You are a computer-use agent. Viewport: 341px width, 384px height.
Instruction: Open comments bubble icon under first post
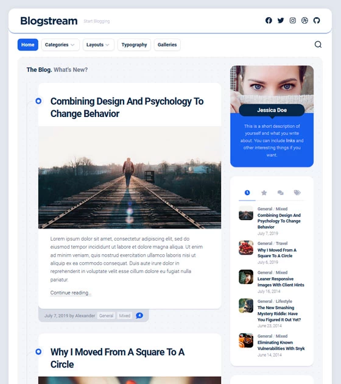coord(139,316)
